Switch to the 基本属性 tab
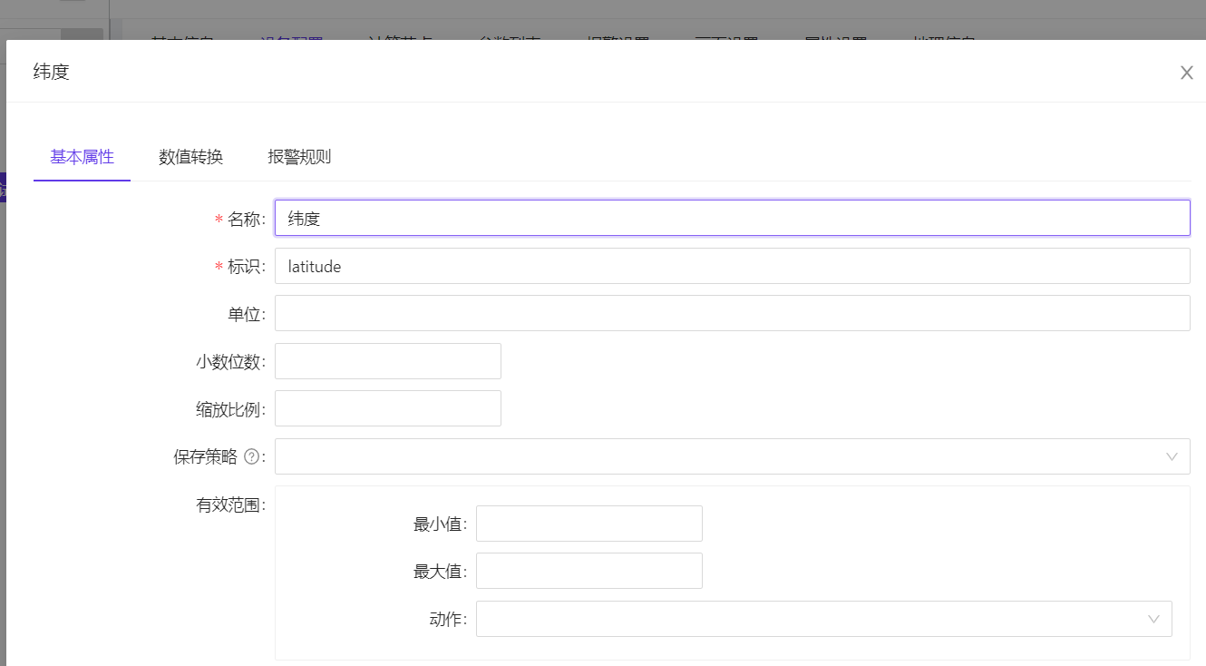The width and height of the screenshot is (1206, 666). 82,157
